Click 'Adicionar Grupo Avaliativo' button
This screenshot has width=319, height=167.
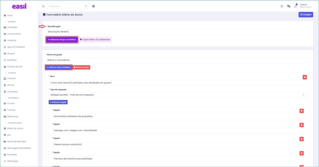pos(62,40)
